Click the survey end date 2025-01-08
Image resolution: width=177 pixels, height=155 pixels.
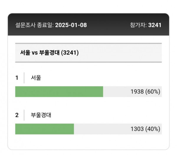coord(71,25)
